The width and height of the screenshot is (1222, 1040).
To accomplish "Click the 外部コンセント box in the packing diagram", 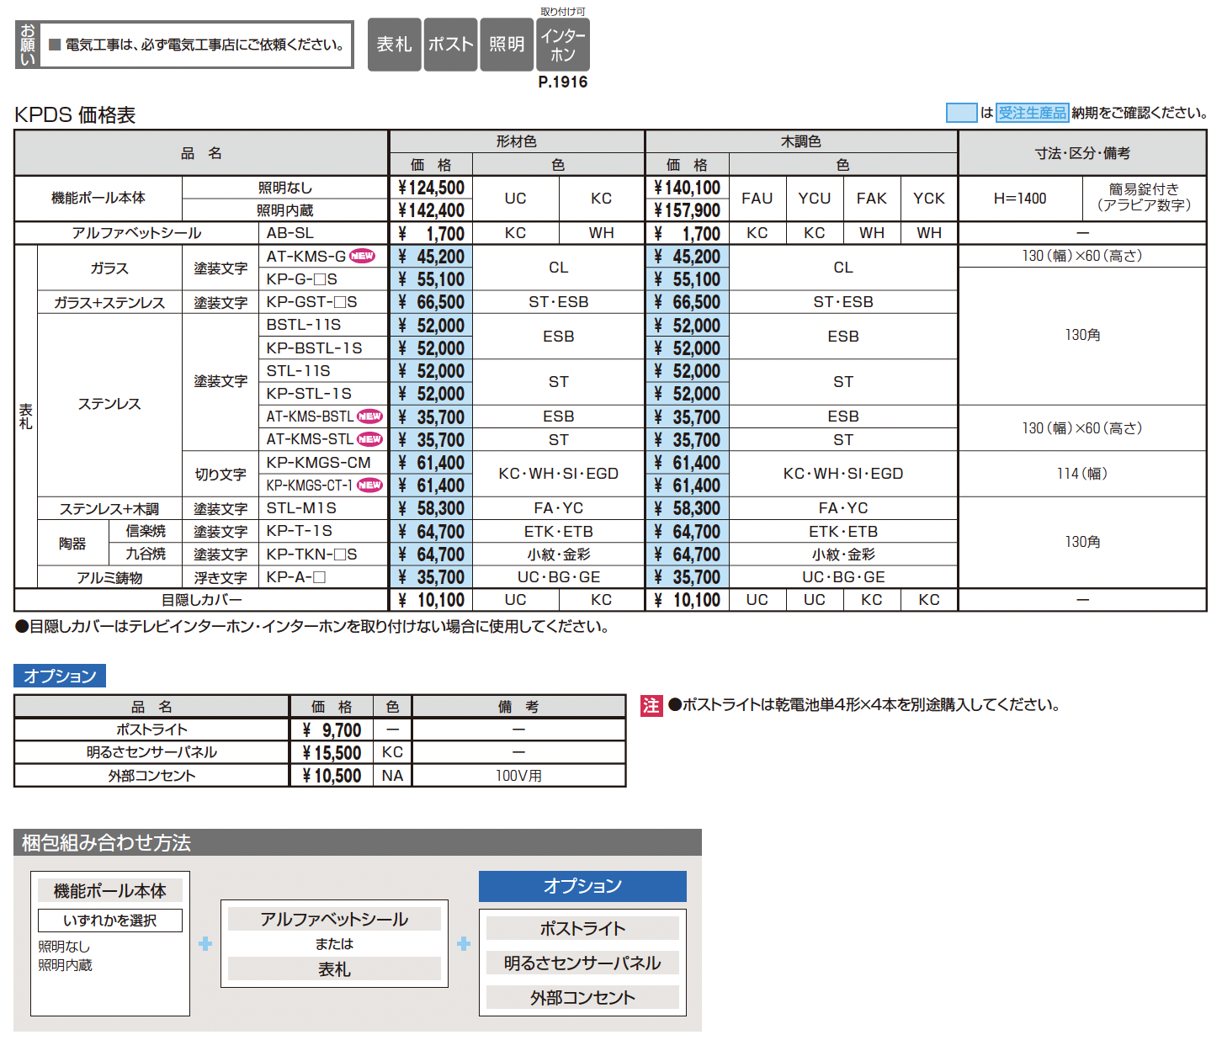I will click(582, 997).
